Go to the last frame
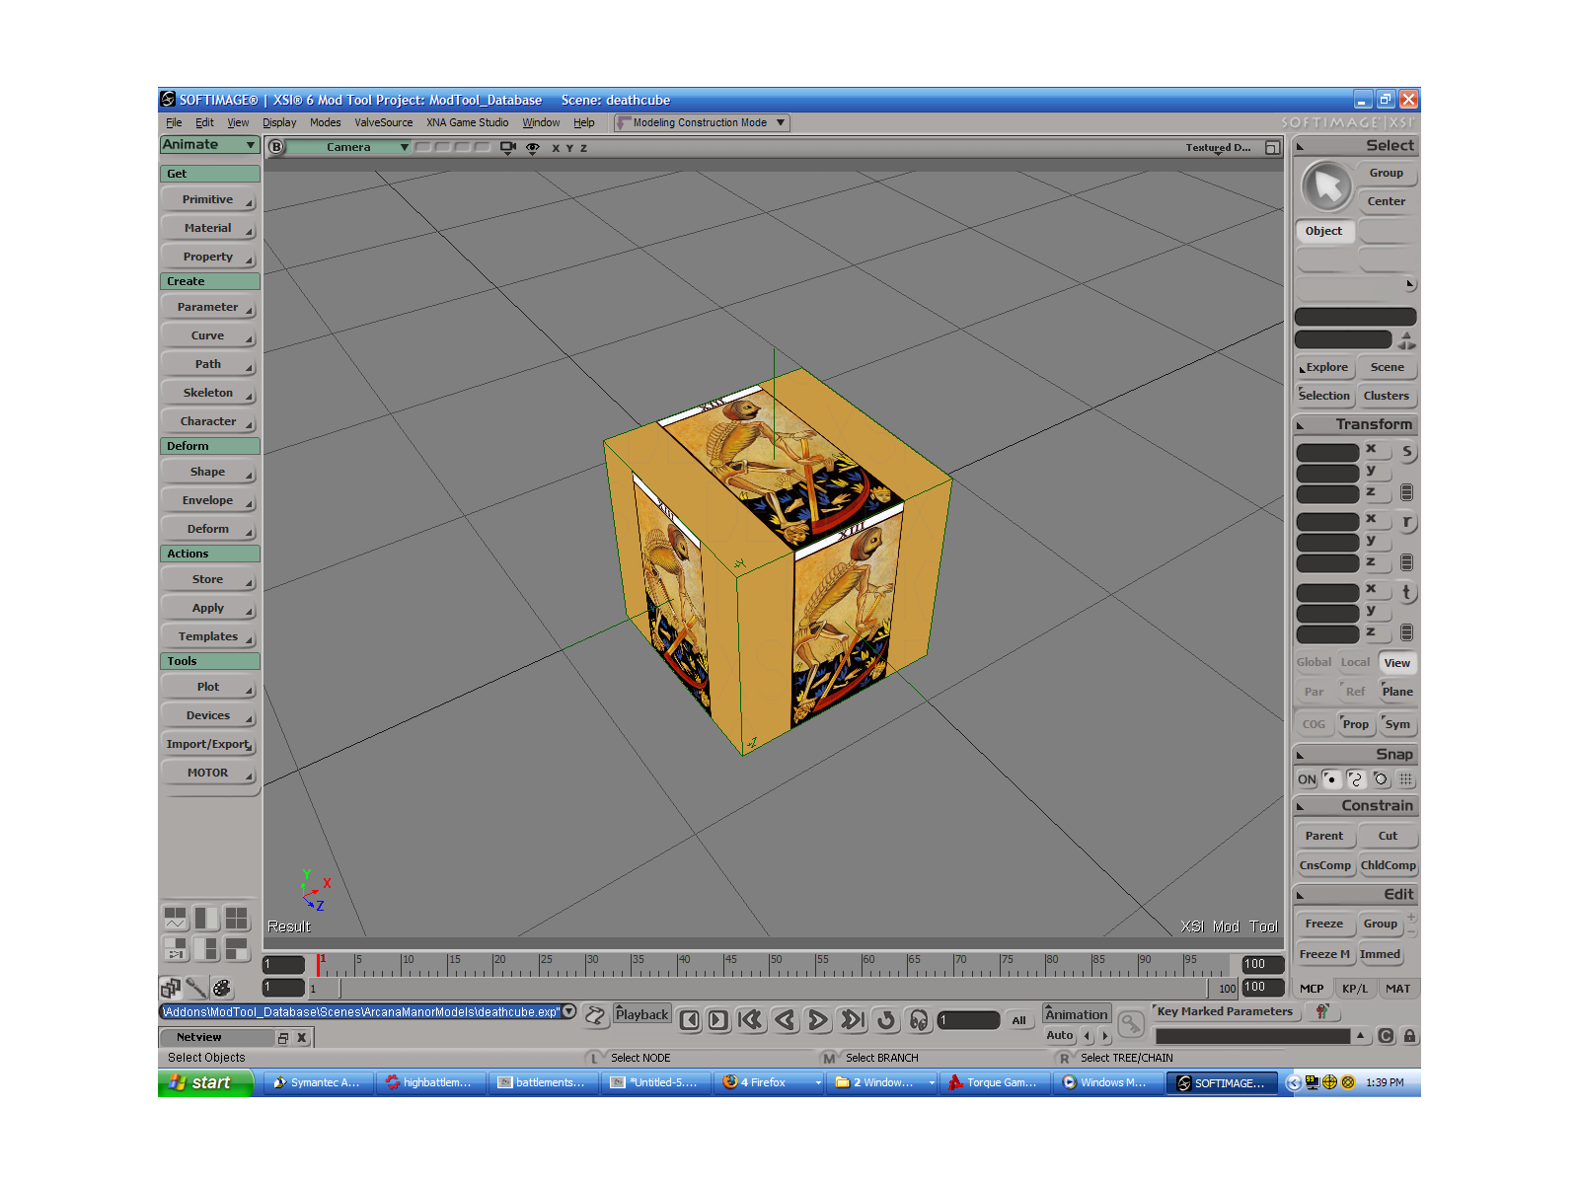 click(853, 1020)
